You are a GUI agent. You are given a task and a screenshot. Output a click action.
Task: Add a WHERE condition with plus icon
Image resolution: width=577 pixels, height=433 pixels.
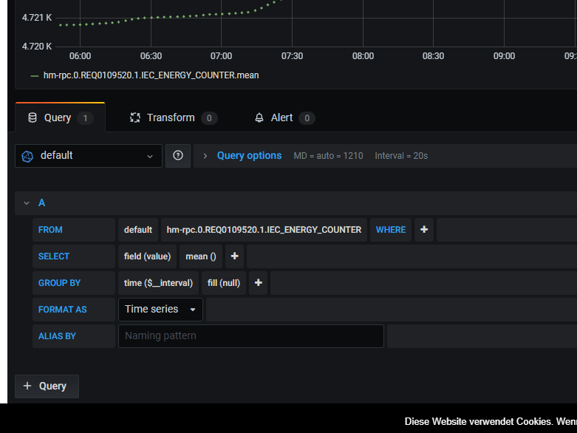[x=424, y=230]
